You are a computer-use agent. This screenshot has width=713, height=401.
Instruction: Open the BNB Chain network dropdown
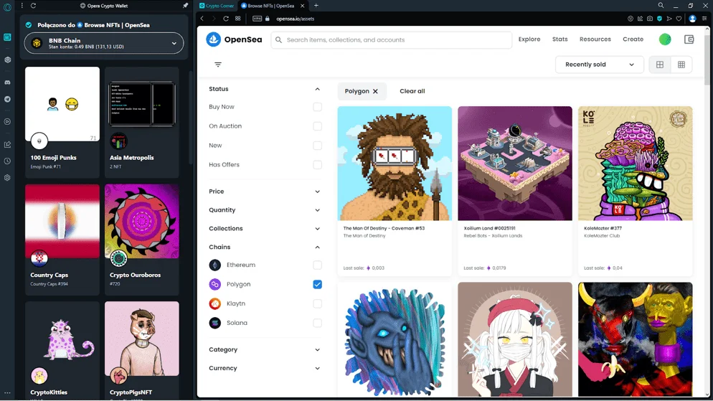click(x=104, y=43)
